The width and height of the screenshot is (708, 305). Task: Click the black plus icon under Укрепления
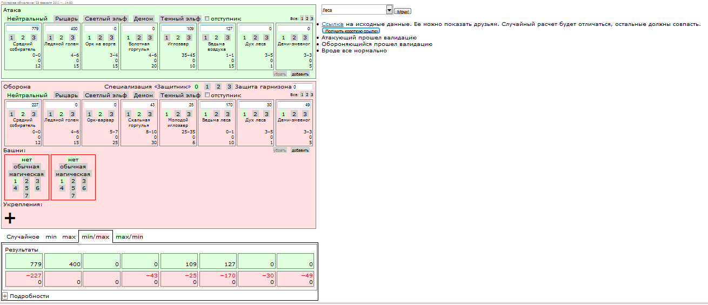click(10, 218)
